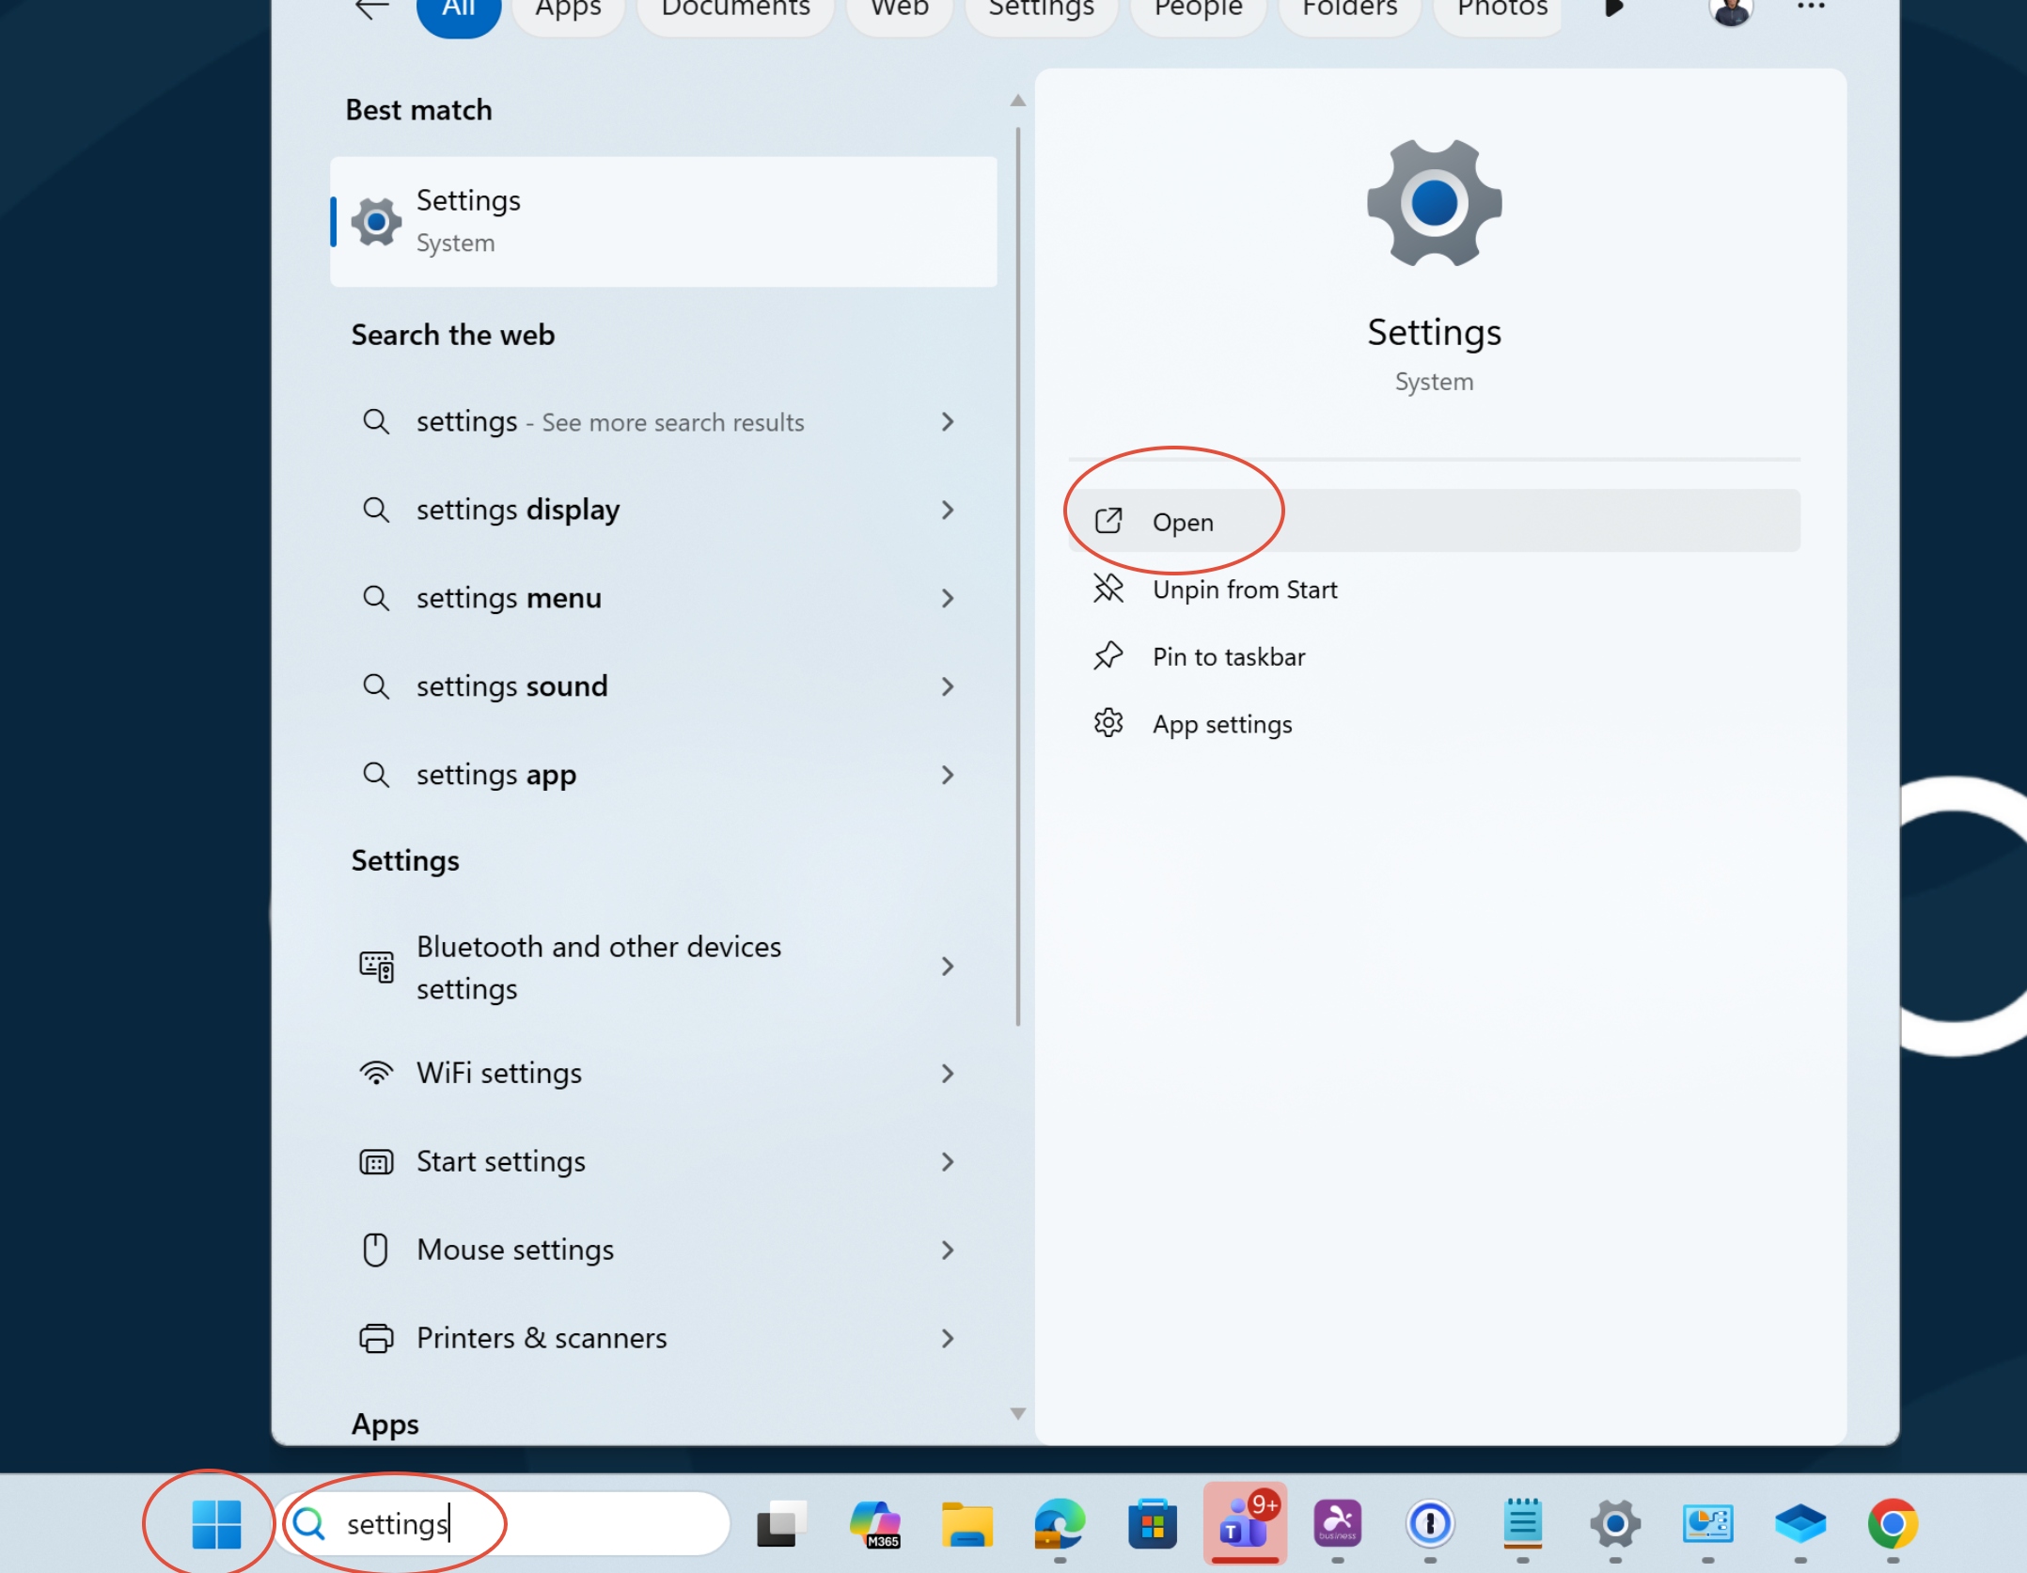Open Microsoft 365 Copilot taskbar icon
Image resolution: width=2027 pixels, height=1573 pixels.
(x=875, y=1523)
